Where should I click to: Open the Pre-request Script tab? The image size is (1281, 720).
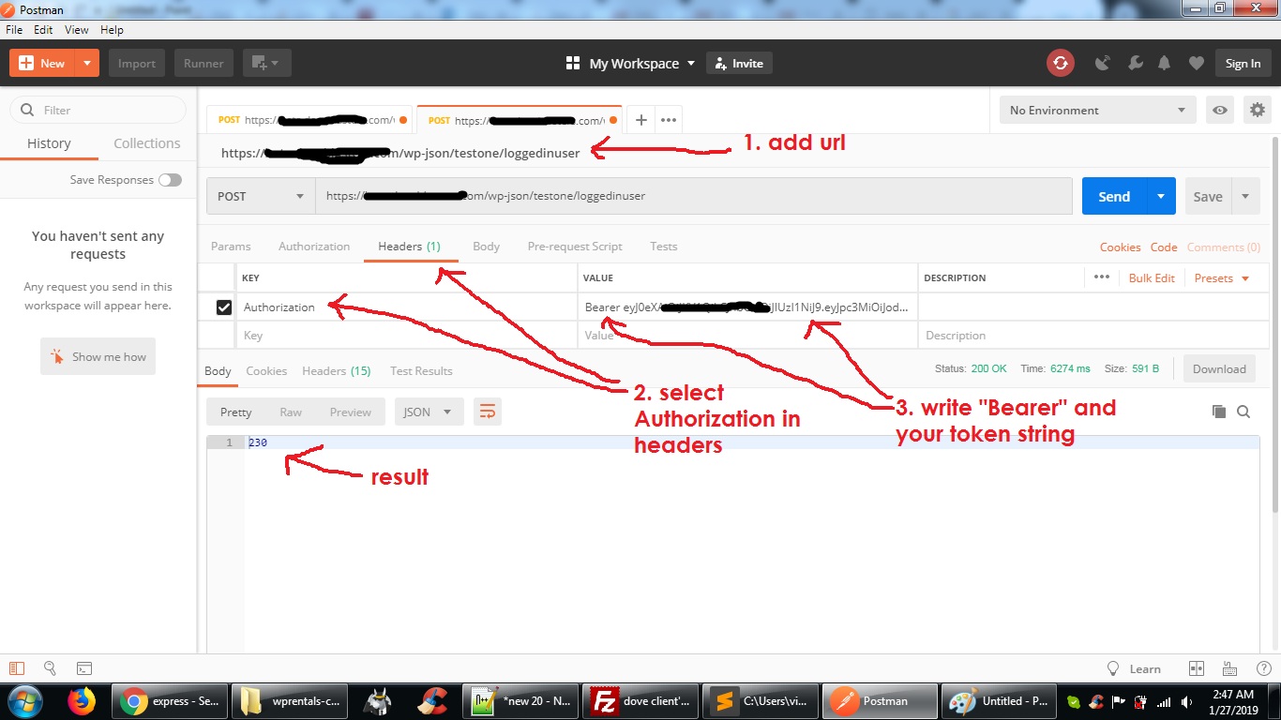(x=574, y=247)
